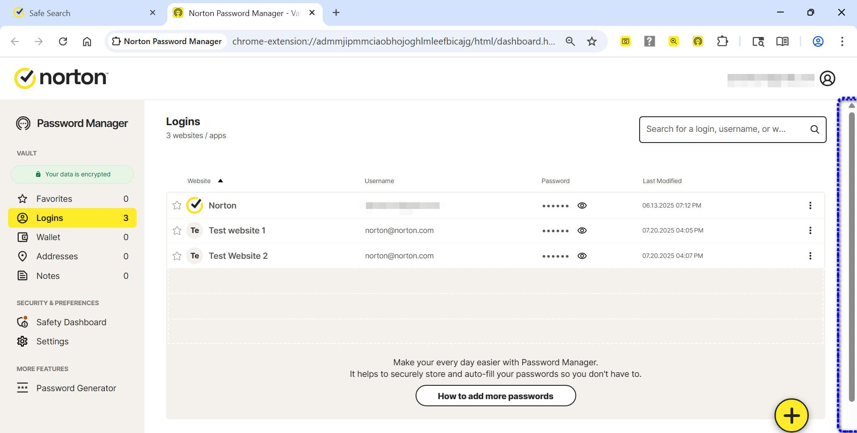Select Wallet in the vault sidebar
This screenshot has width=857, height=433.
48,237
